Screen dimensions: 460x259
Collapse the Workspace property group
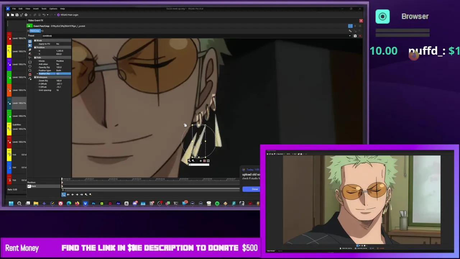coord(35,77)
